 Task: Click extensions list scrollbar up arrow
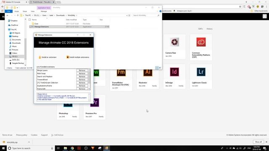[x=89, y=70]
